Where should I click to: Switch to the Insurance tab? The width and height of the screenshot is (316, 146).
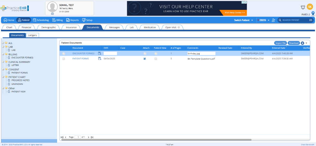tap(71, 27)
